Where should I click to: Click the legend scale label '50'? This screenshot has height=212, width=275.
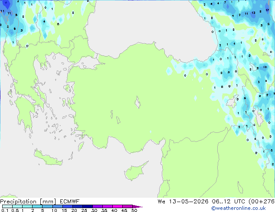point(134,210)
